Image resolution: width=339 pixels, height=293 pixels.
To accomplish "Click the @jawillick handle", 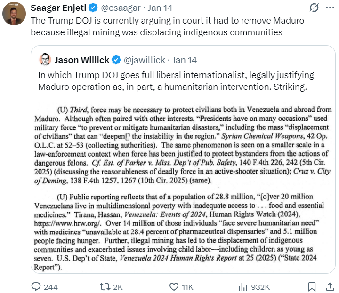I will (145, 60).
